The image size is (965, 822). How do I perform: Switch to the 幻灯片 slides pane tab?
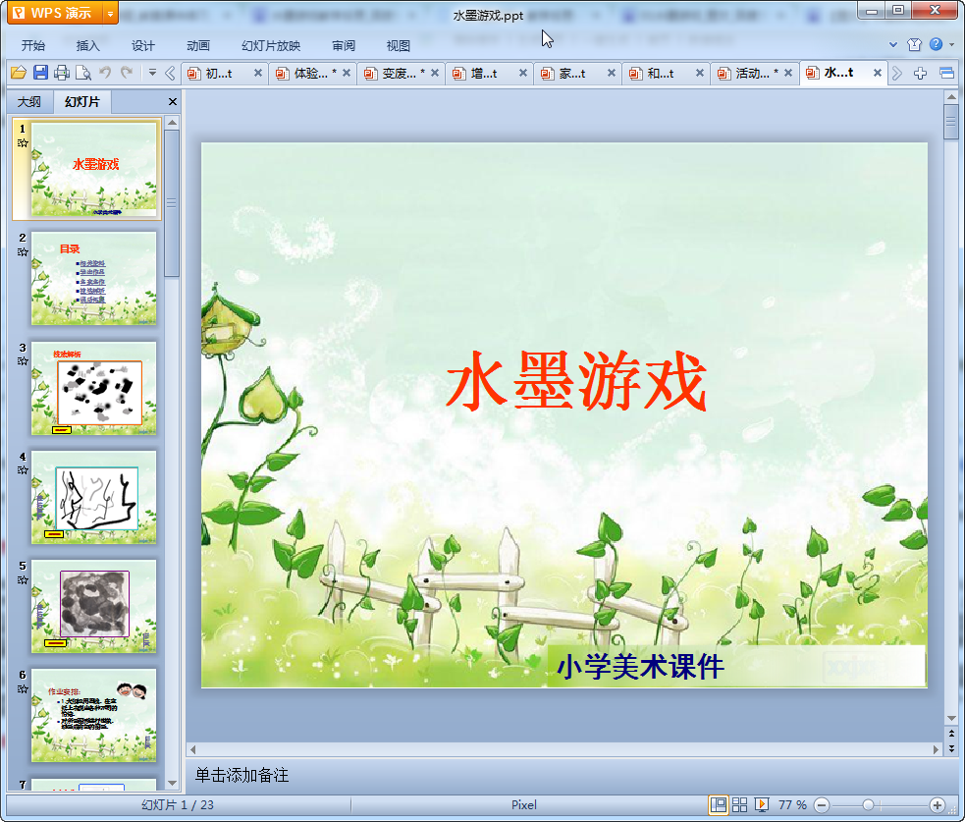[81, 101]
